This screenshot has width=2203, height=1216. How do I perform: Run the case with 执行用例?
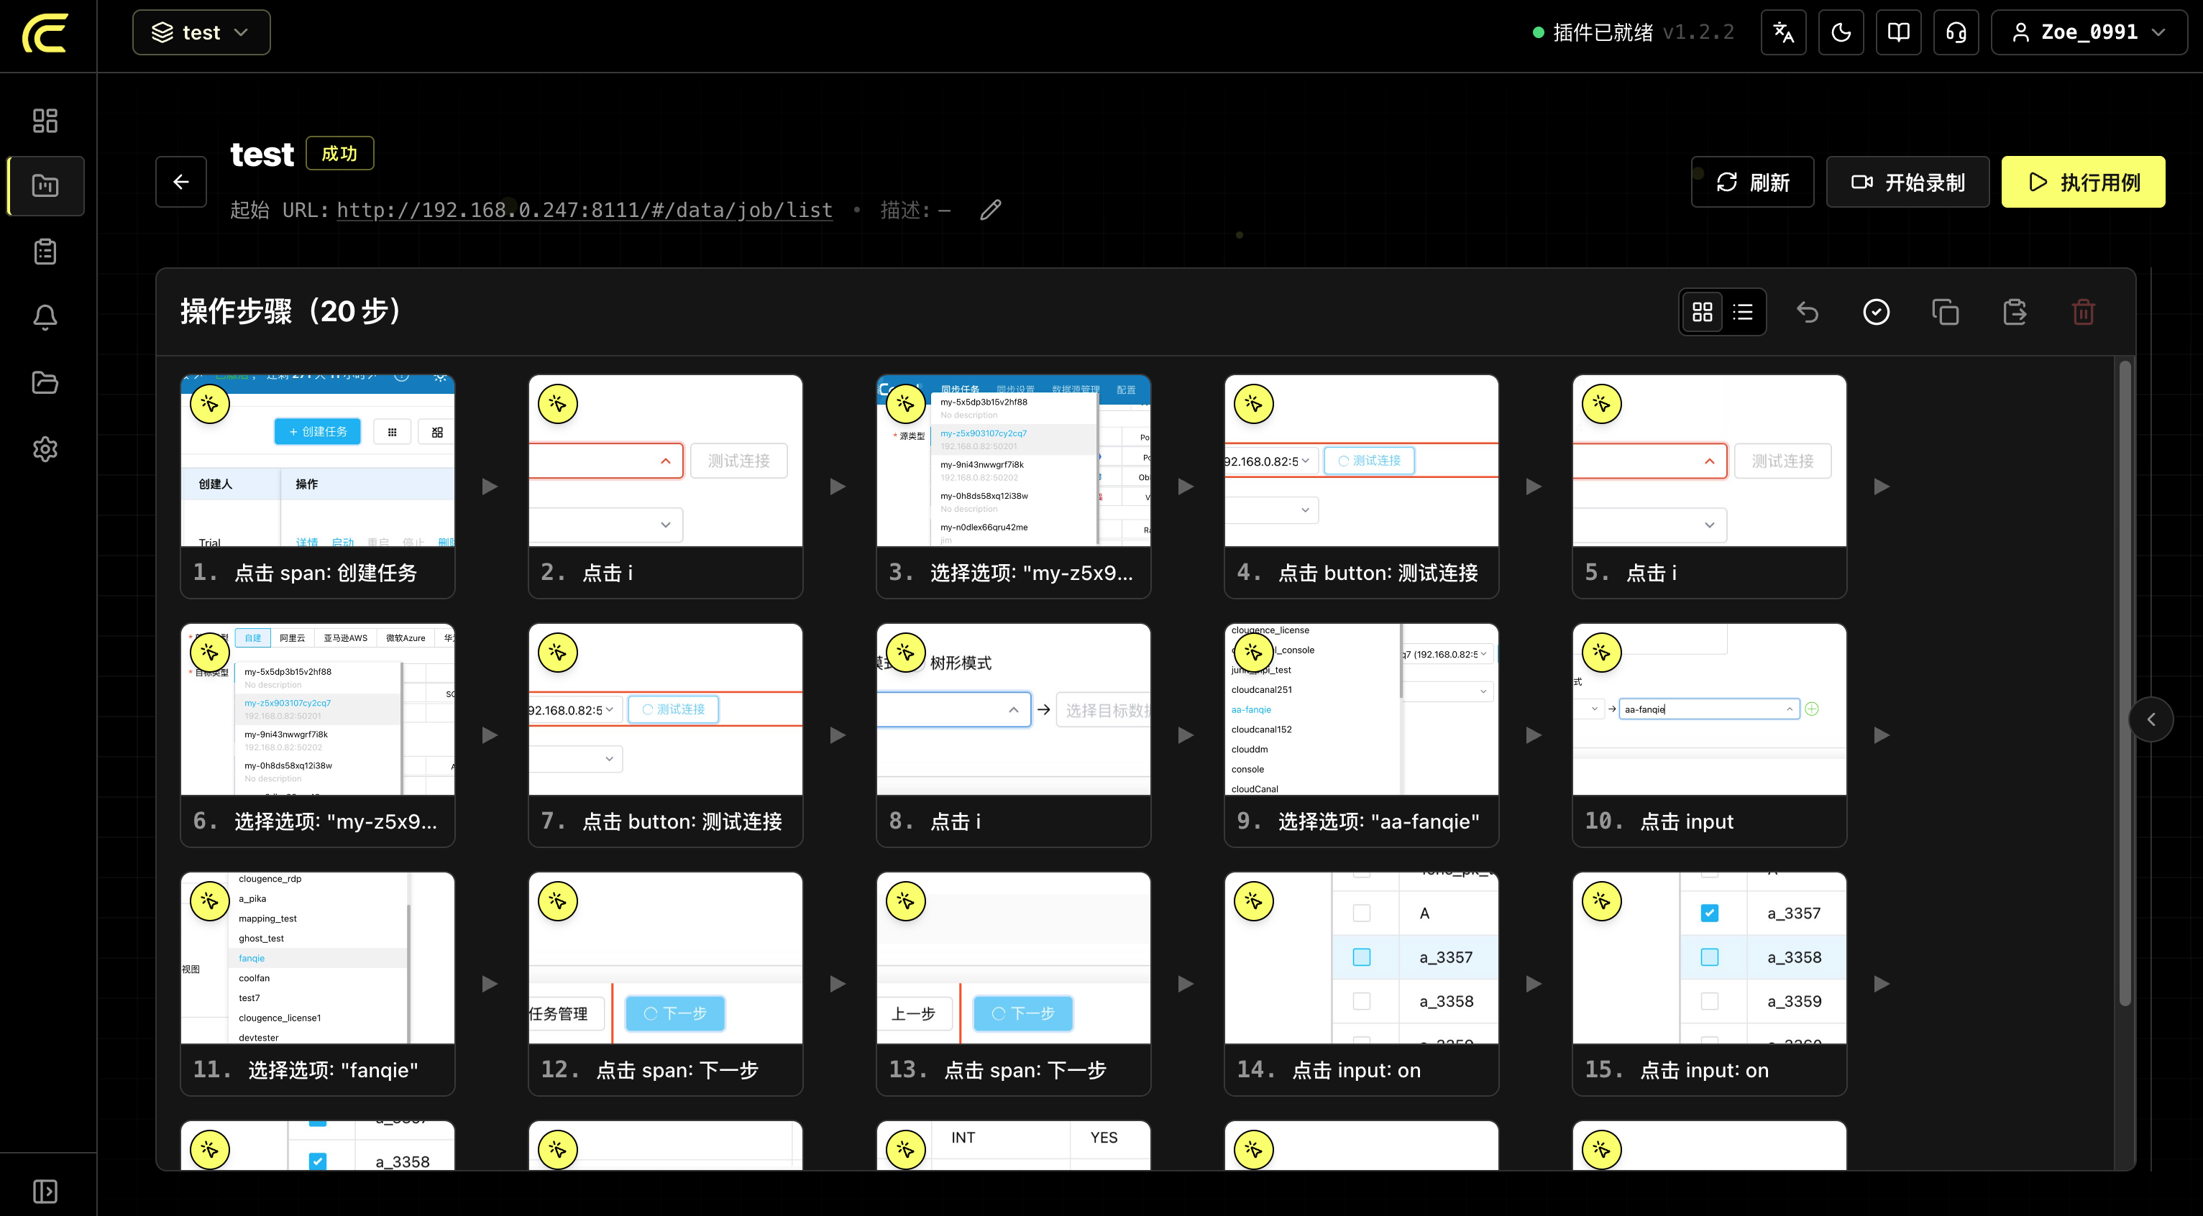point(2083,182)
